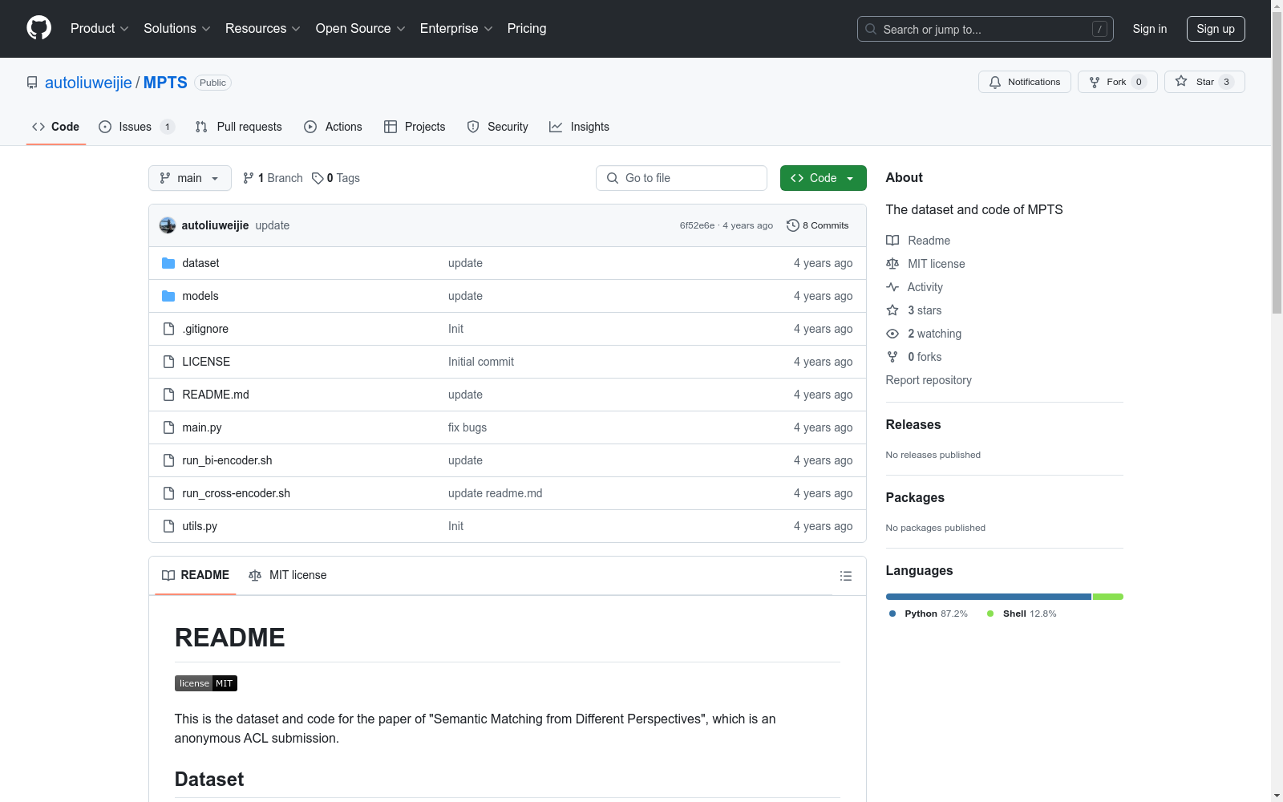The height and width of the screenshot is (802, 1283).
Task: Click the Activity pulse icon
Action: click(x=892, y=287)
